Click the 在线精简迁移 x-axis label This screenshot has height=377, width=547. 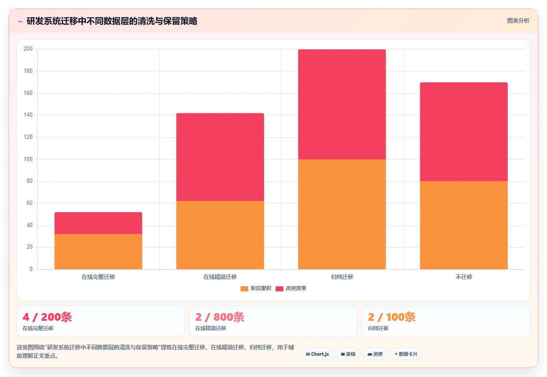tap(220, 277)
